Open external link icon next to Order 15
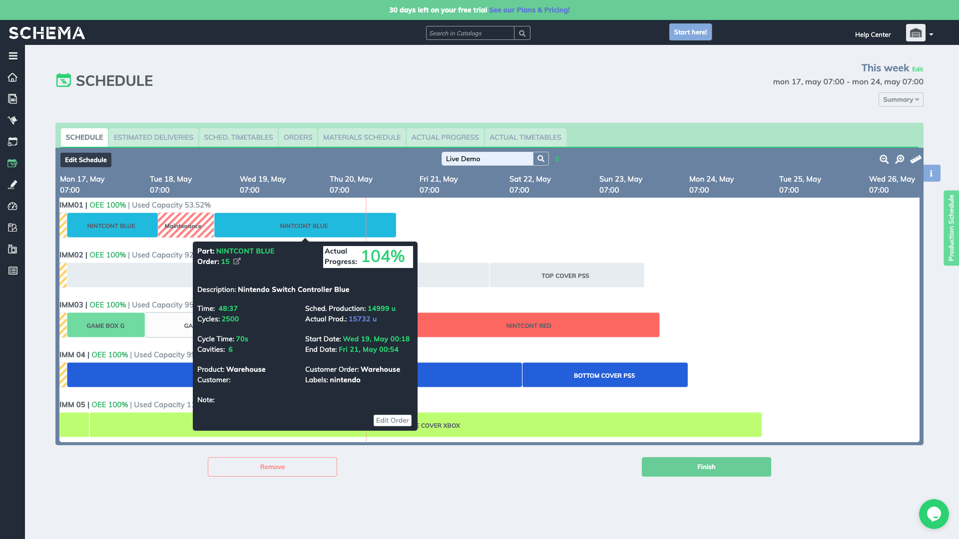Viewport: 959px width, 539px height. 237,262
